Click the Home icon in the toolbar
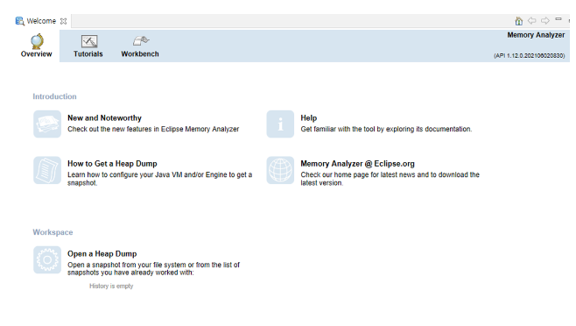 tap(519, 21)
